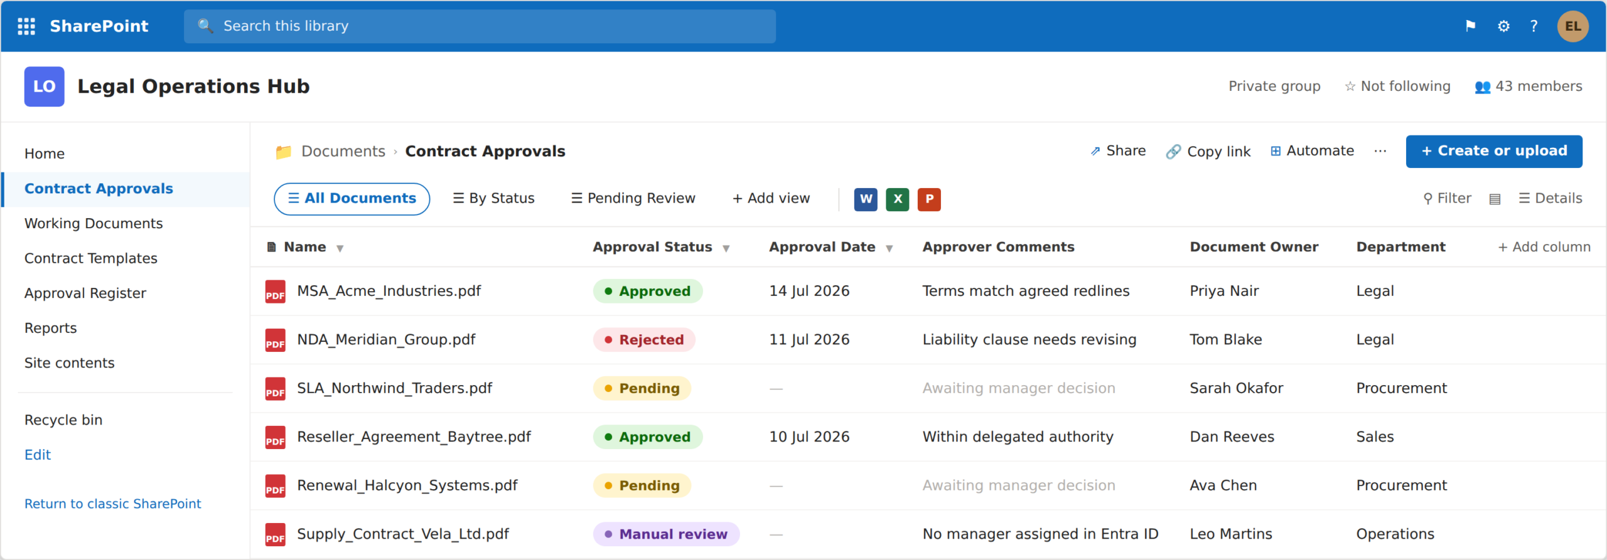The image size is (1607, 560).
Task: Add a new view
Action: coord(771,198)
